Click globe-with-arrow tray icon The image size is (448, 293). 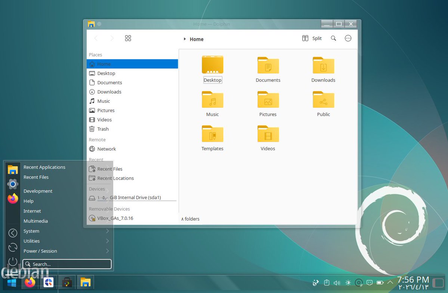[316, 283]
